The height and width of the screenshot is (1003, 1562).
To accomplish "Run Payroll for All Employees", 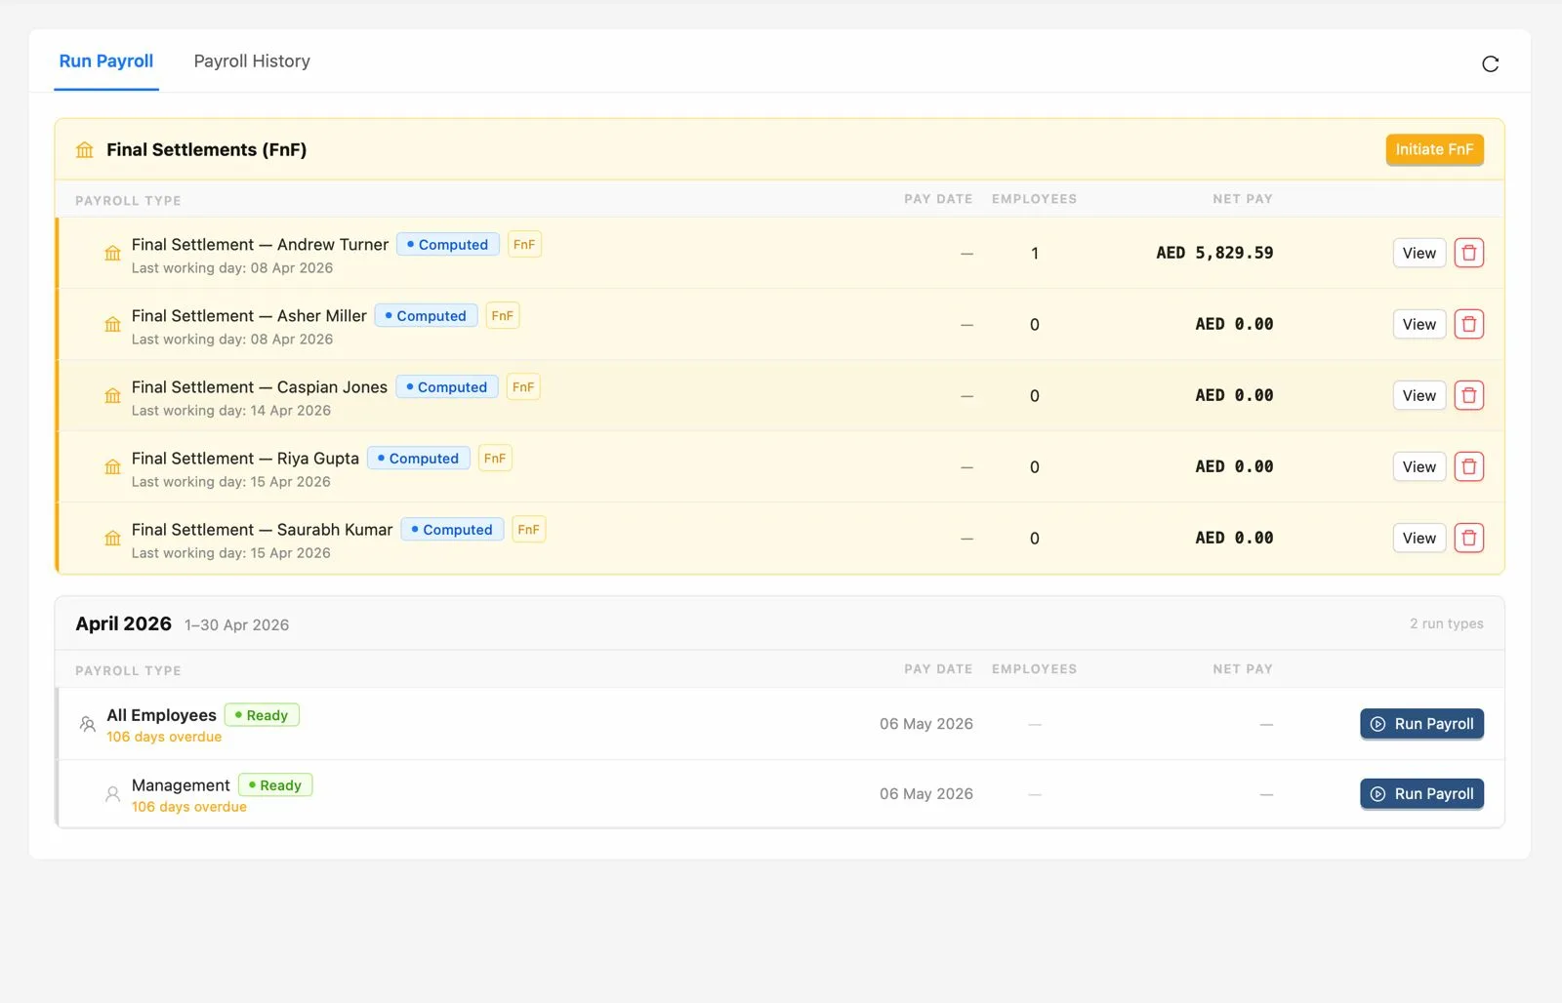I will [1421, 724].
